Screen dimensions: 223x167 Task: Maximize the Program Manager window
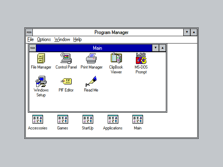coord(194,32)
